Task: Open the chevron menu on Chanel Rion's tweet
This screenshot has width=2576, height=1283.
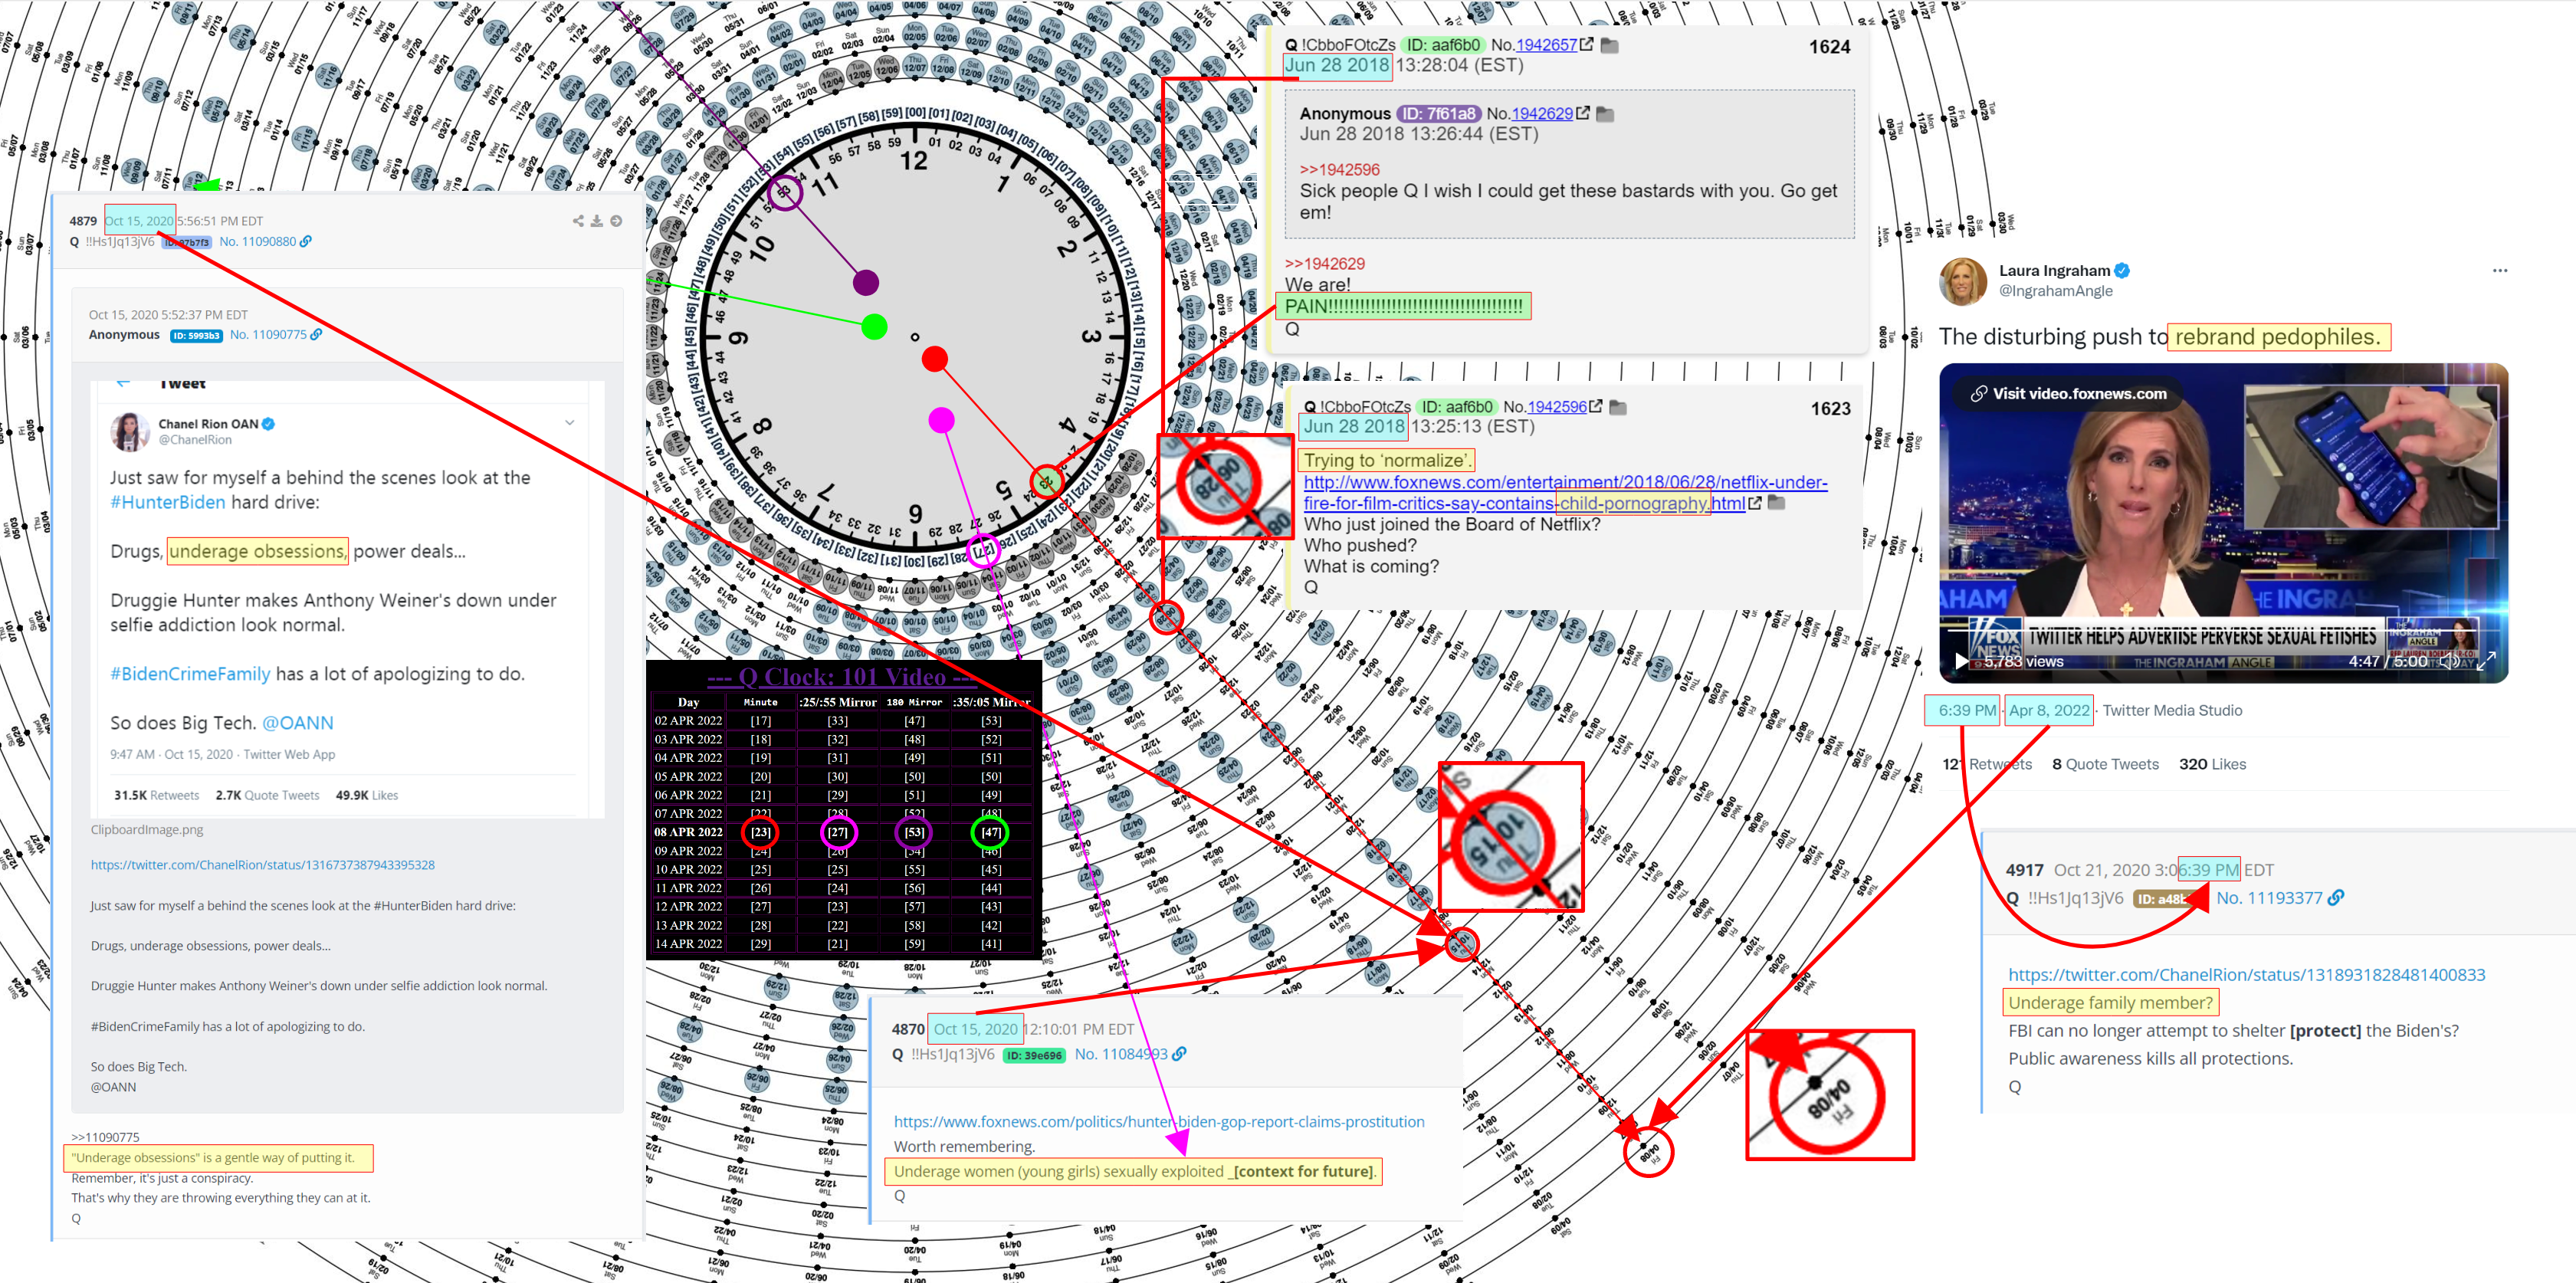Action: point(570,423)
